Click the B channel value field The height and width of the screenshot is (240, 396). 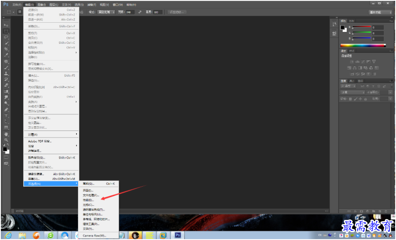click(378, 39)
